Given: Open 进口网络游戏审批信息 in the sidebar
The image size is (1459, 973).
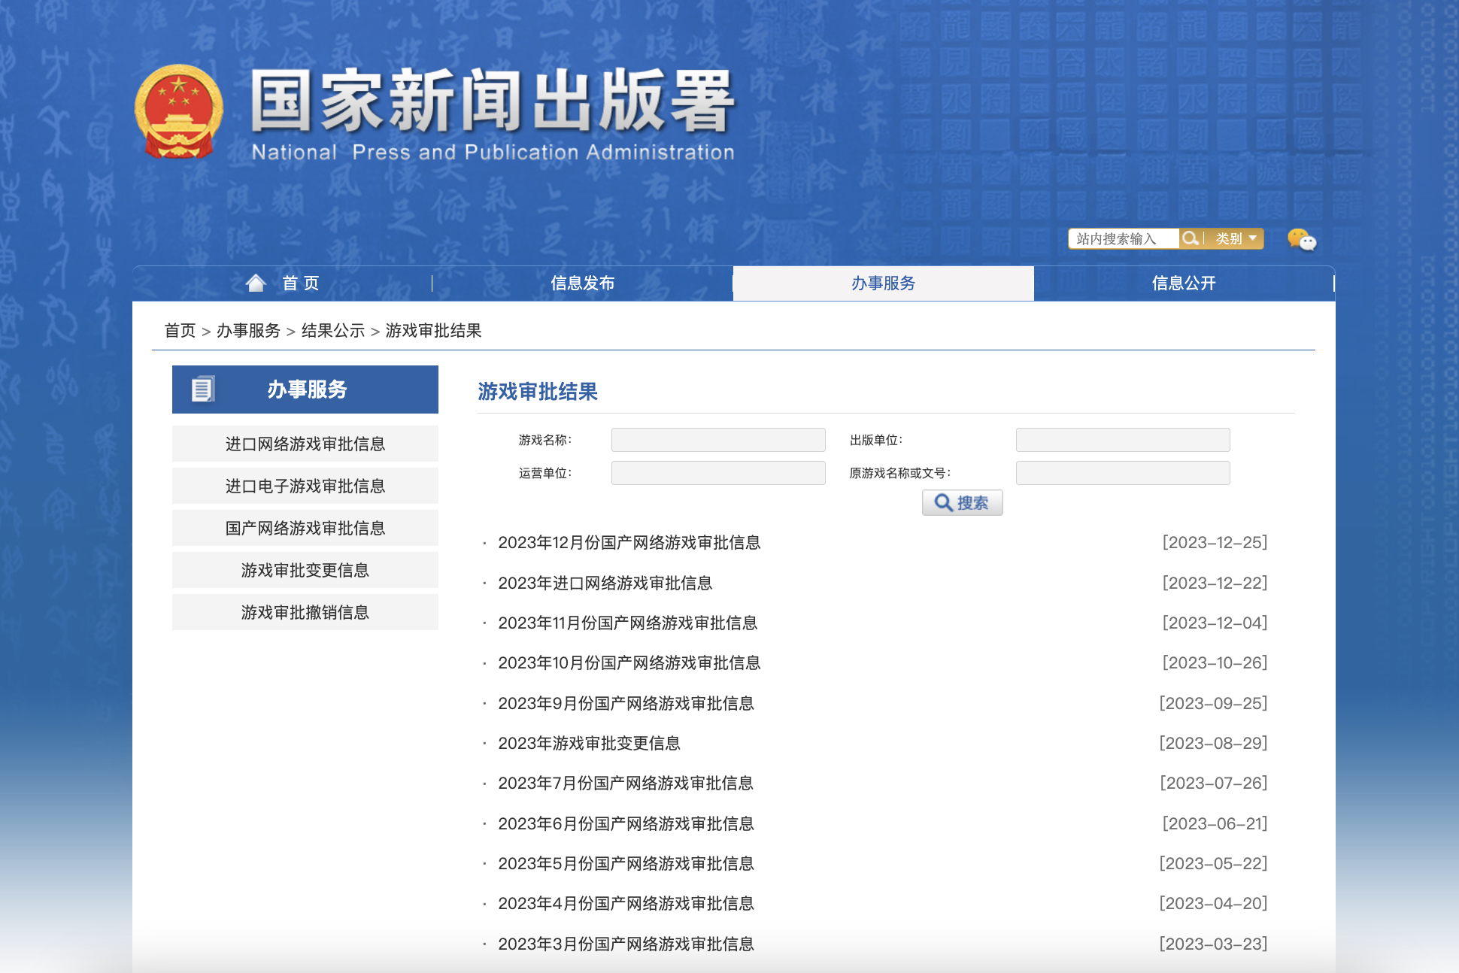Looking at the screenshot, I should point(305,444).
